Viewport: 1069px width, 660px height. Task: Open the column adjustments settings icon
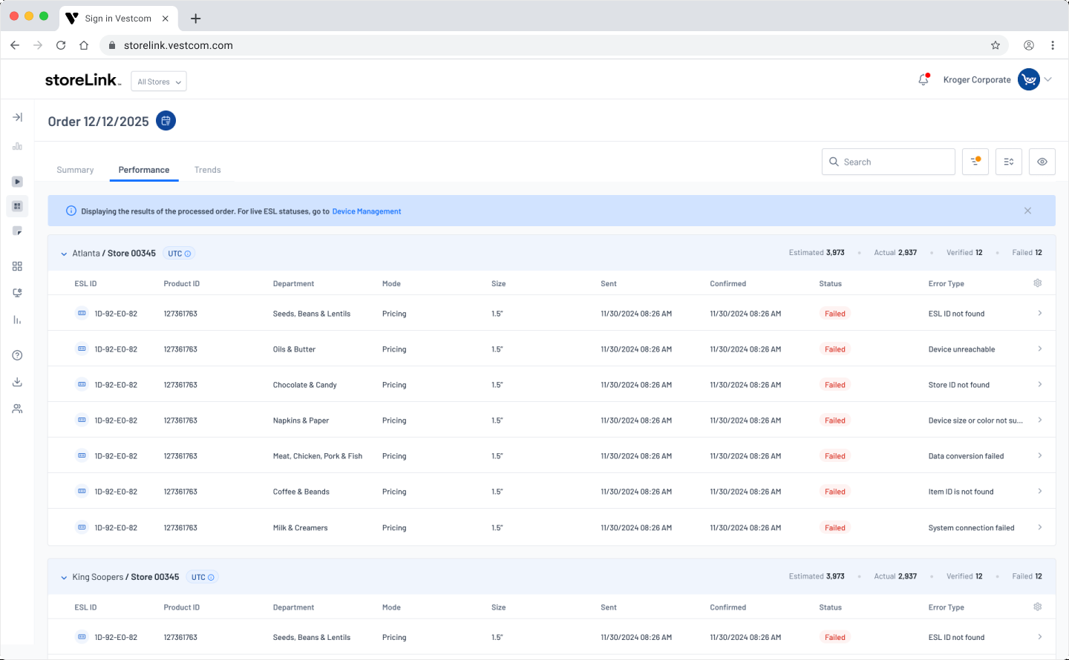tap(1009, 162)
